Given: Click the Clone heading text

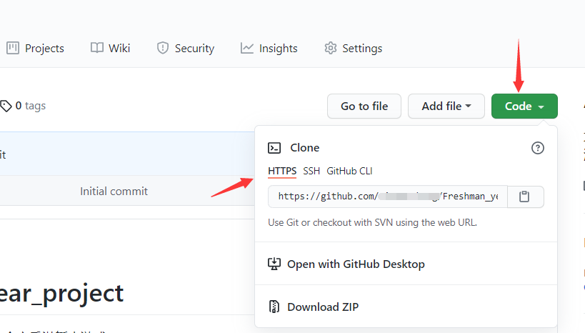Looking at the screenshot, I should click(305, 148).
